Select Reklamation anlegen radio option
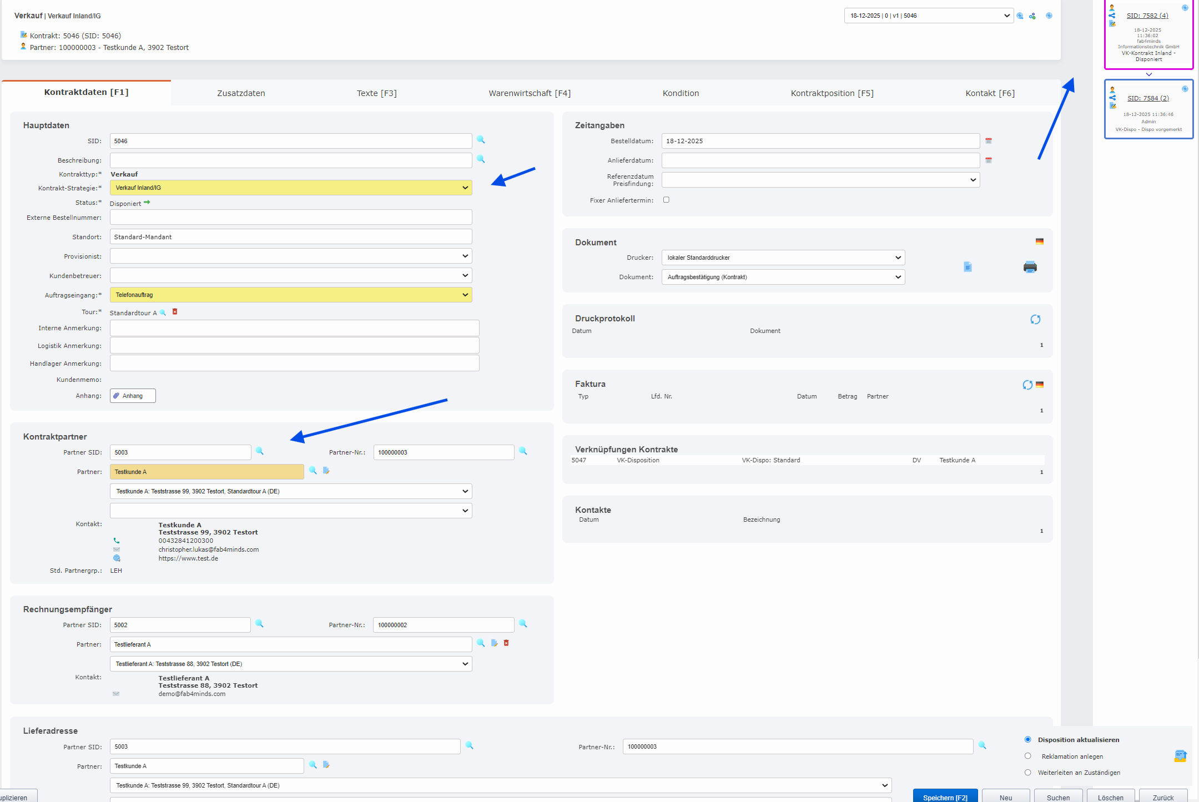 tap(1028, 756)
